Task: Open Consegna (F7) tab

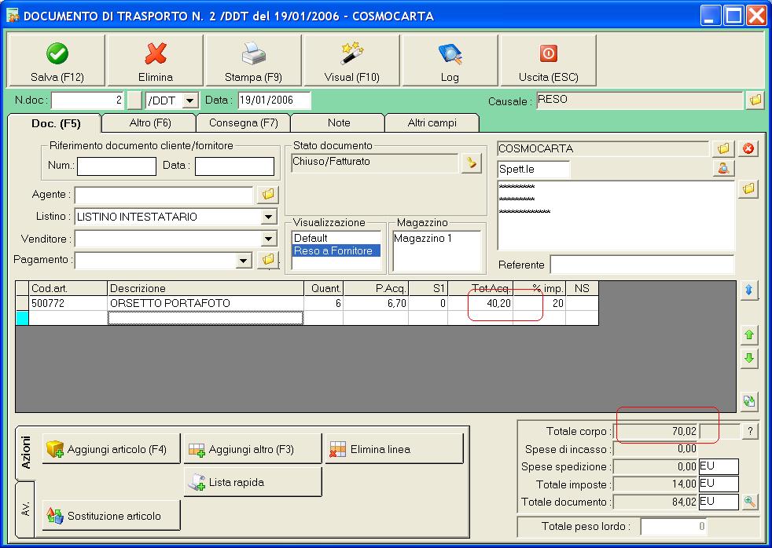Action: point(243,123)
